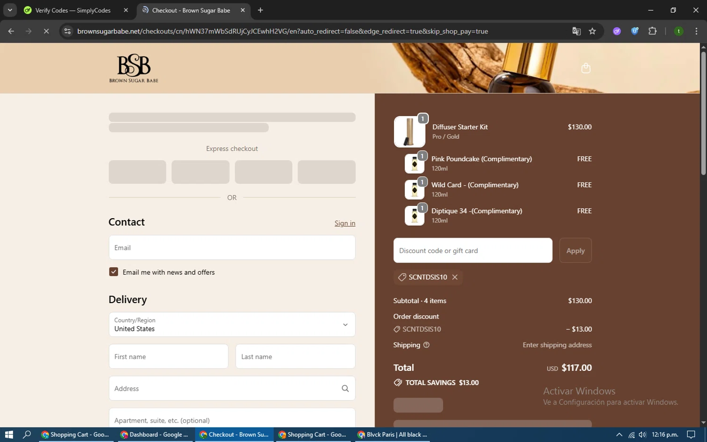The height and width of the screenshot is (442, 707).
Task: Click the Brown Sugar Babe logo
Action: (x=134, y=68)
